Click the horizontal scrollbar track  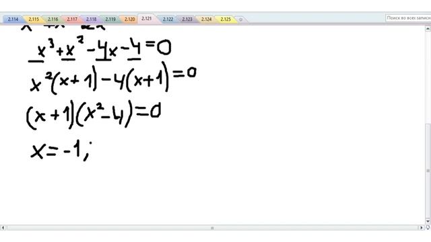[x=212, y=228]
